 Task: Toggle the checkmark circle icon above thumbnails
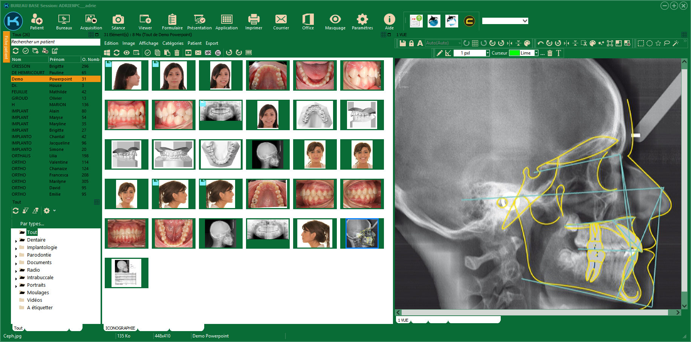click(x=148, y=53)
